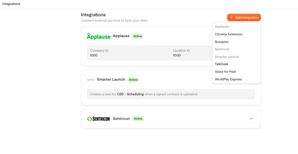This screenshot has width=298, height=154.
Task: Click the Applause green logo
Action: tap(98, 36)
